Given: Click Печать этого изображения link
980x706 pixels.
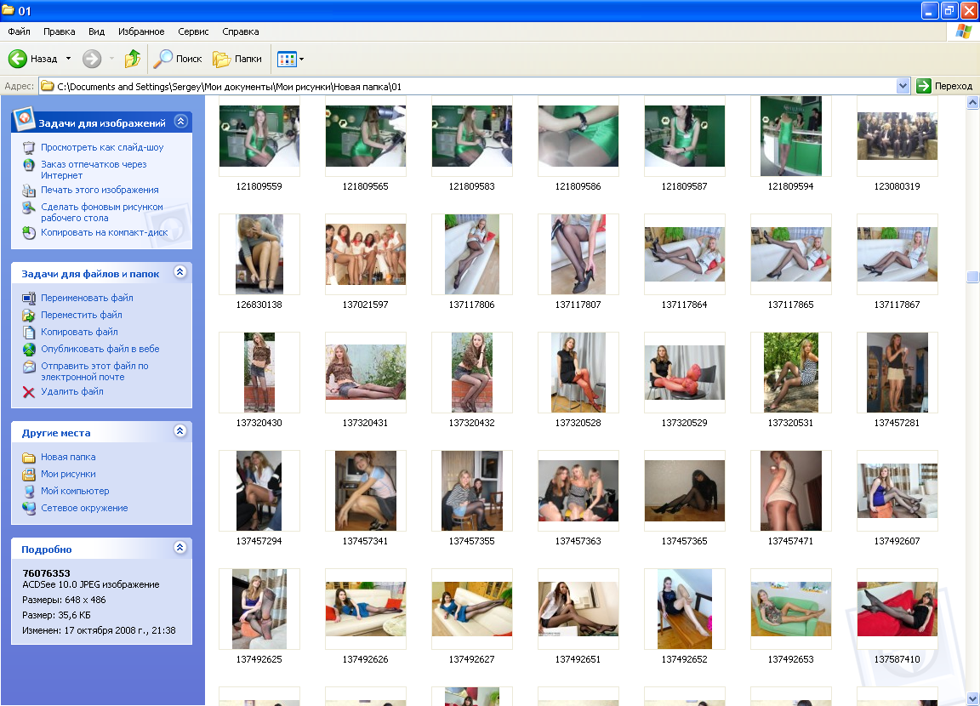Looking at the screenshot, I should click(100, 190).
